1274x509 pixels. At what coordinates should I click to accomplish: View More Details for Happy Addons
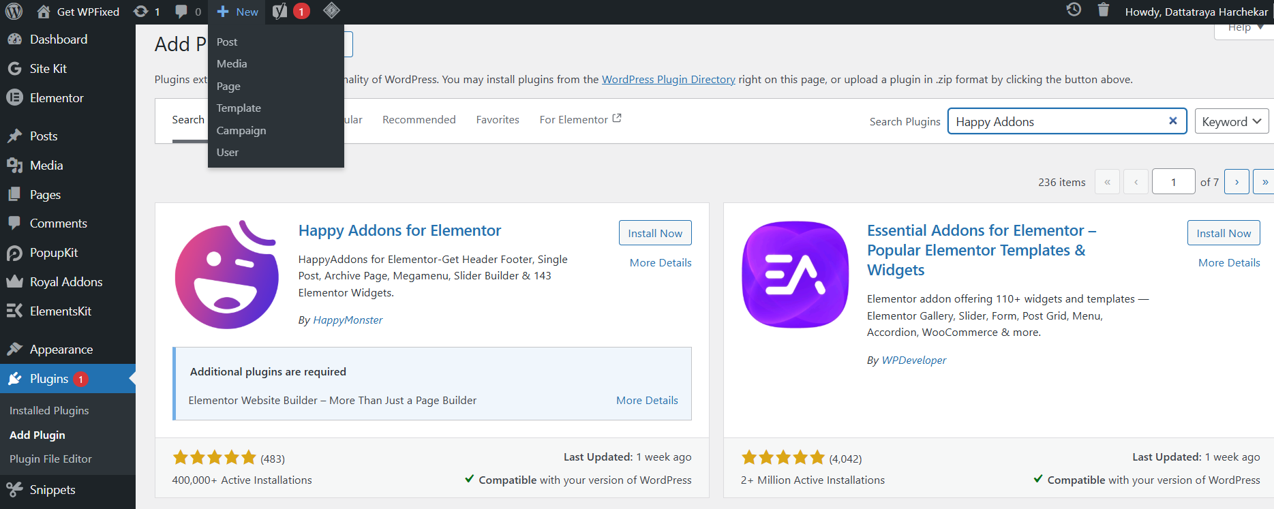tap(661, 263)
